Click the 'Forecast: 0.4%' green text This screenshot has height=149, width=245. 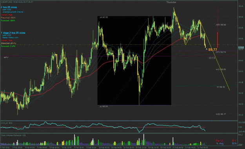coord(8,46)
